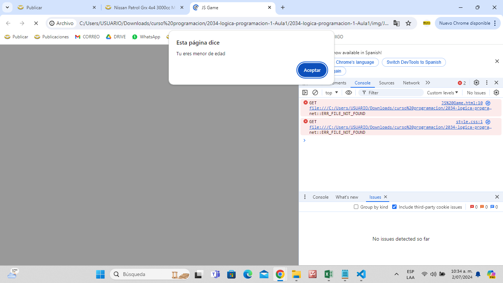
Task: Stop loading the page with X button
Action: pyautogui.click(x=36, y=23)
